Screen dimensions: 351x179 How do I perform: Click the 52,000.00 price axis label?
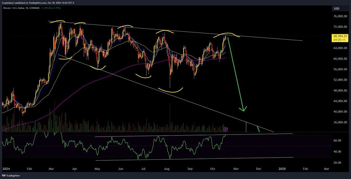(340, 80)
